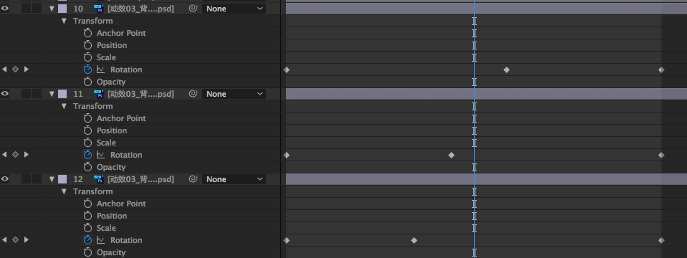Click parent pick whip spiral on layer 12
Image resolution: width=687 pixels, height=258 pixels.
coord(193,179)
